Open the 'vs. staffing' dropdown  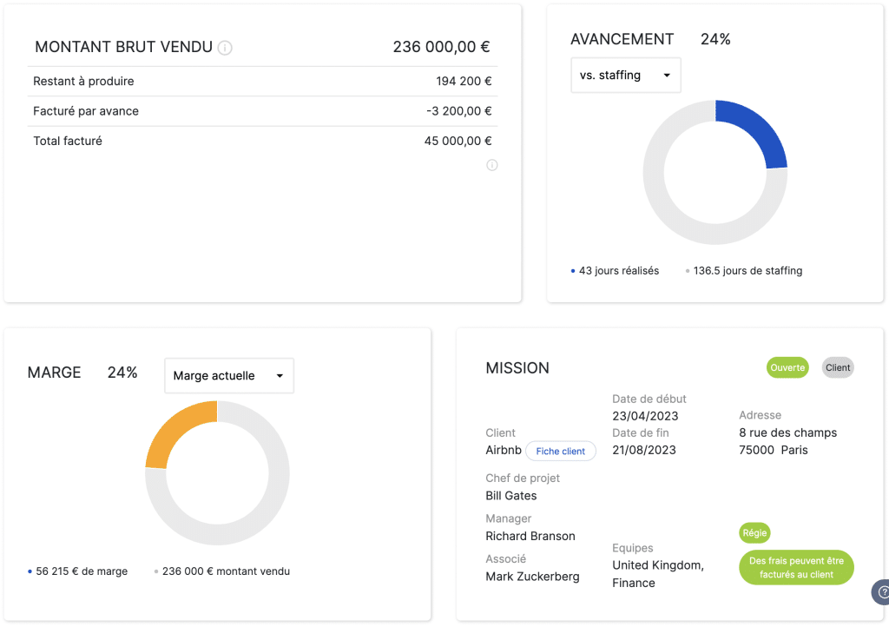tap(625, 76)
